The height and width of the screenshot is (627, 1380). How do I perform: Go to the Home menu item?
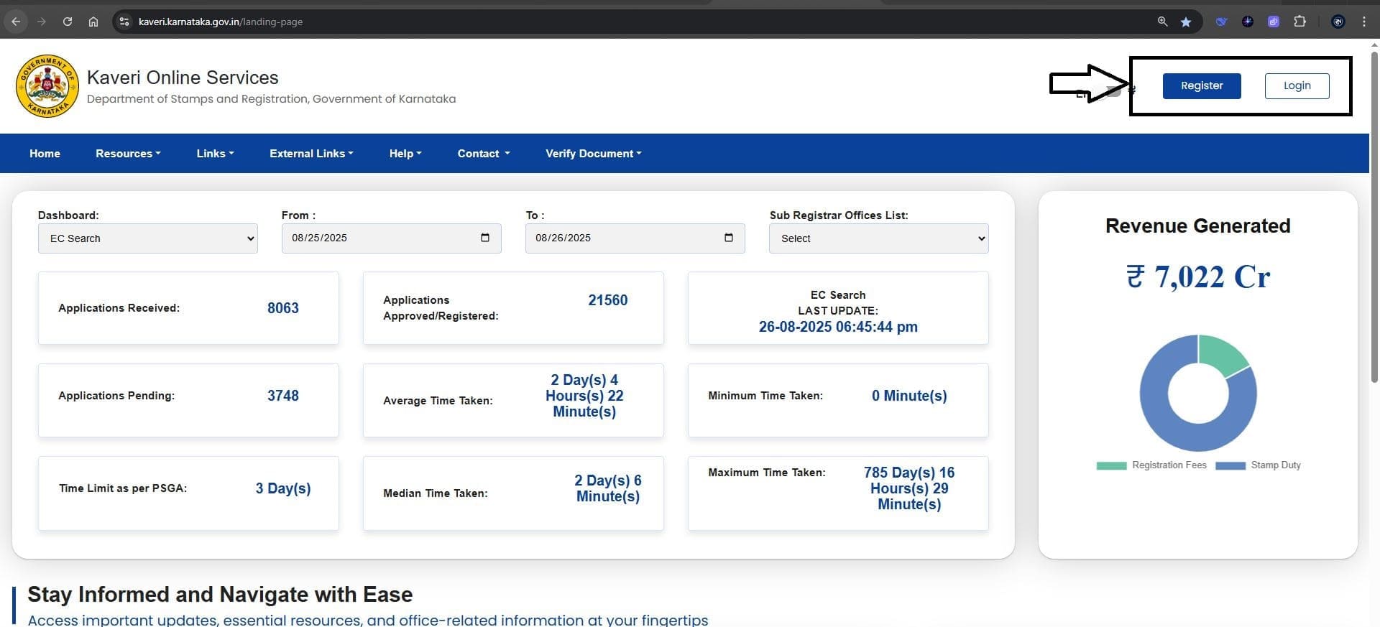45,154
